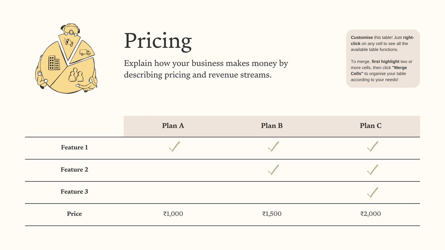The height and width of the screenshot is (250, 445).
Task: Select the Pricing title text
Action: (158, 41)
